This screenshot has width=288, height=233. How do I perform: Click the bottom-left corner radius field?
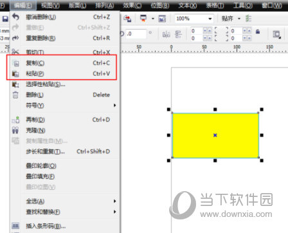(197, 38)
